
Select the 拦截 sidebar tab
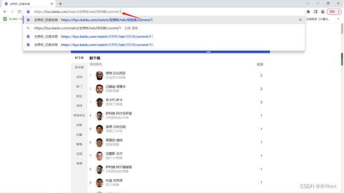pyautogui.click(x=79, y=134)
